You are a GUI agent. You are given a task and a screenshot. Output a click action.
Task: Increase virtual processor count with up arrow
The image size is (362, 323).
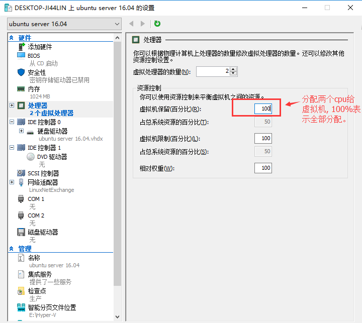pyautogui.click(x=233, y=69)
